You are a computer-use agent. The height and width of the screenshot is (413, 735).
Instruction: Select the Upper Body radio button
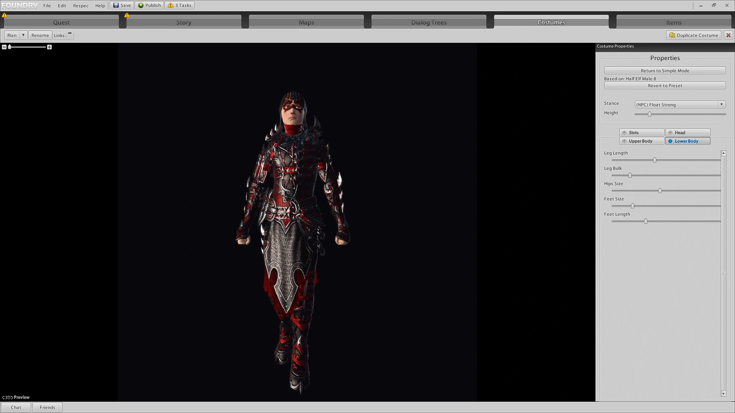click(624, 141)
